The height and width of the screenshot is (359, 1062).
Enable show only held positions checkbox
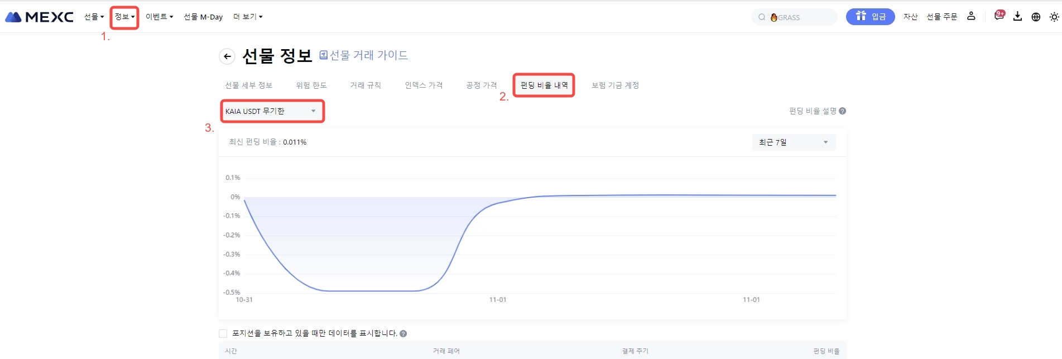pos(223,334)
